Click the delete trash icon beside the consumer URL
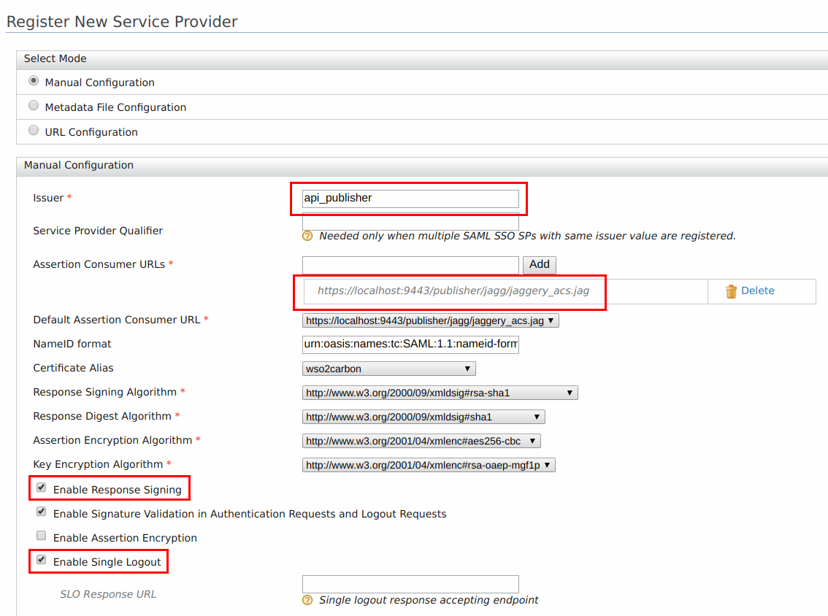828x616 pixels. coord(731,290)
